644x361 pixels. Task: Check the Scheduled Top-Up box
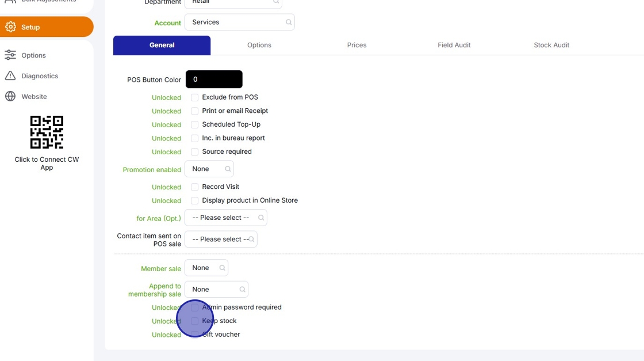click(x=195, y=124)
